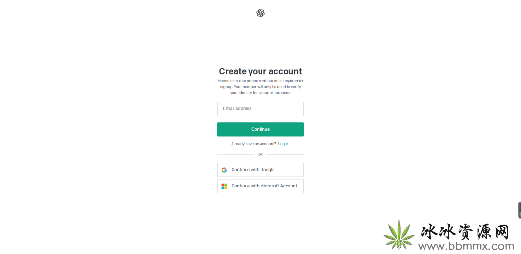Click the Google G icon
This screenshot has height=254, width=521.
pyautogui.click(x=224, y=170)
